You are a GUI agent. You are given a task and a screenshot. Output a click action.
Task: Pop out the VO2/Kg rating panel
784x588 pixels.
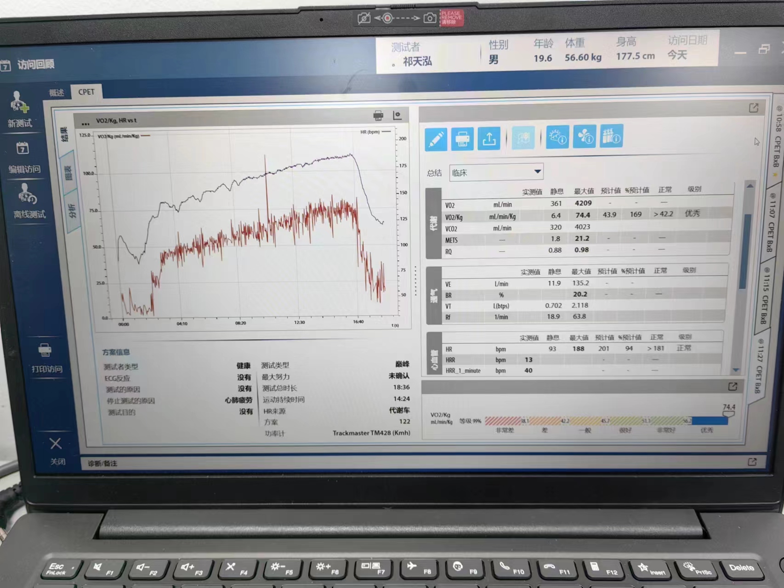(733, 387)
